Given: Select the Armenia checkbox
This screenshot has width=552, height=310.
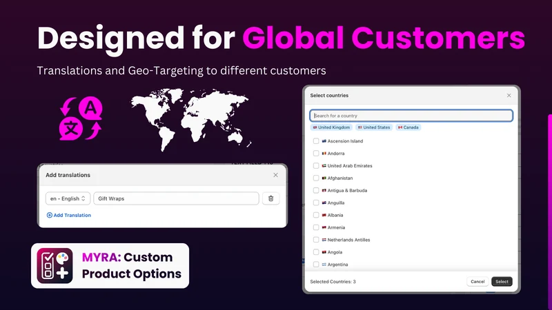Looking at the screenshot, I should tap(316, 227).
